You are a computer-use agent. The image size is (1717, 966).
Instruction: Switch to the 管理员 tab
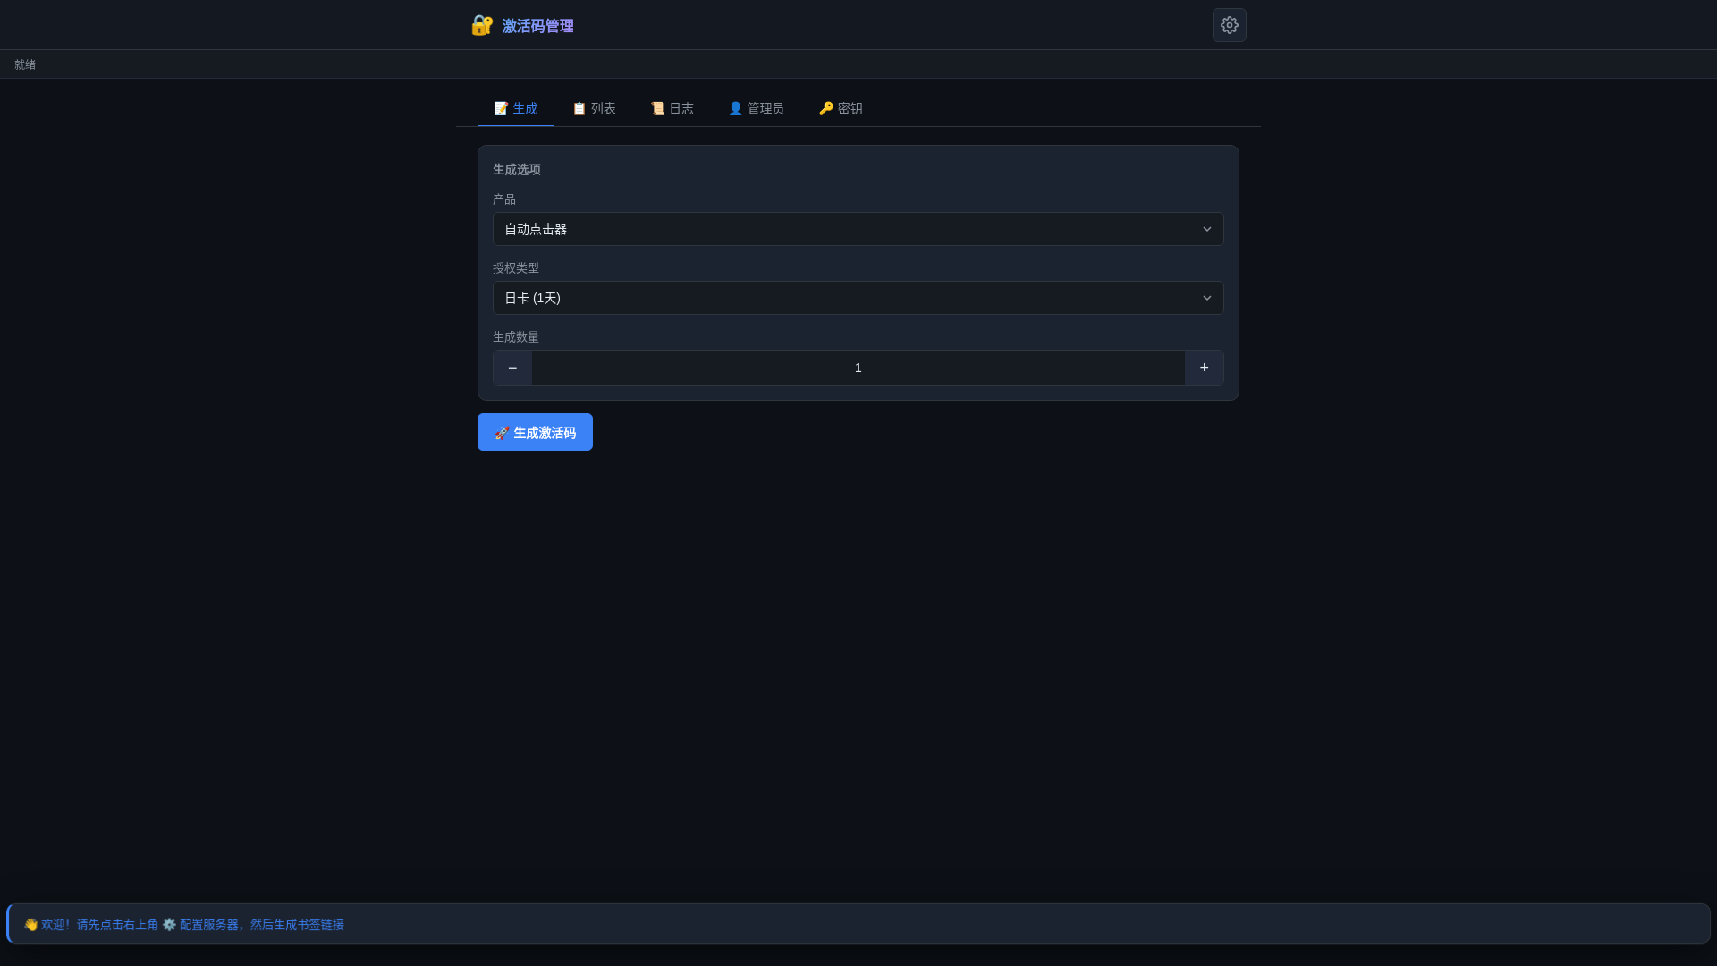click(x=756, y=108)
